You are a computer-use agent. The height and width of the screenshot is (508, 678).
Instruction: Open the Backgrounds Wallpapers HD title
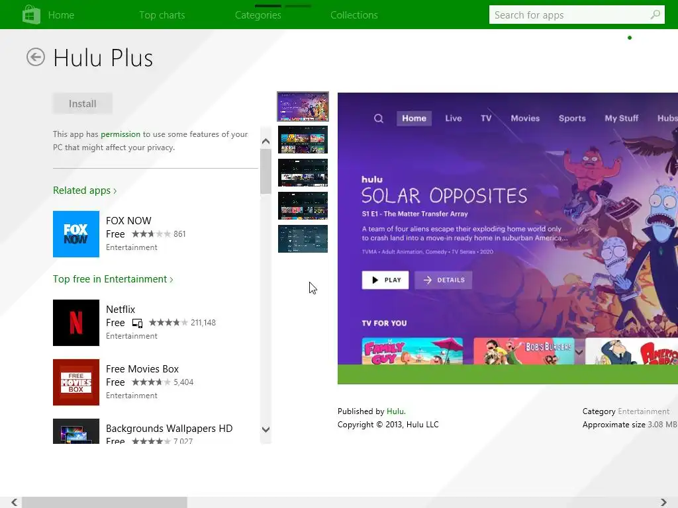tap(169, 429)
